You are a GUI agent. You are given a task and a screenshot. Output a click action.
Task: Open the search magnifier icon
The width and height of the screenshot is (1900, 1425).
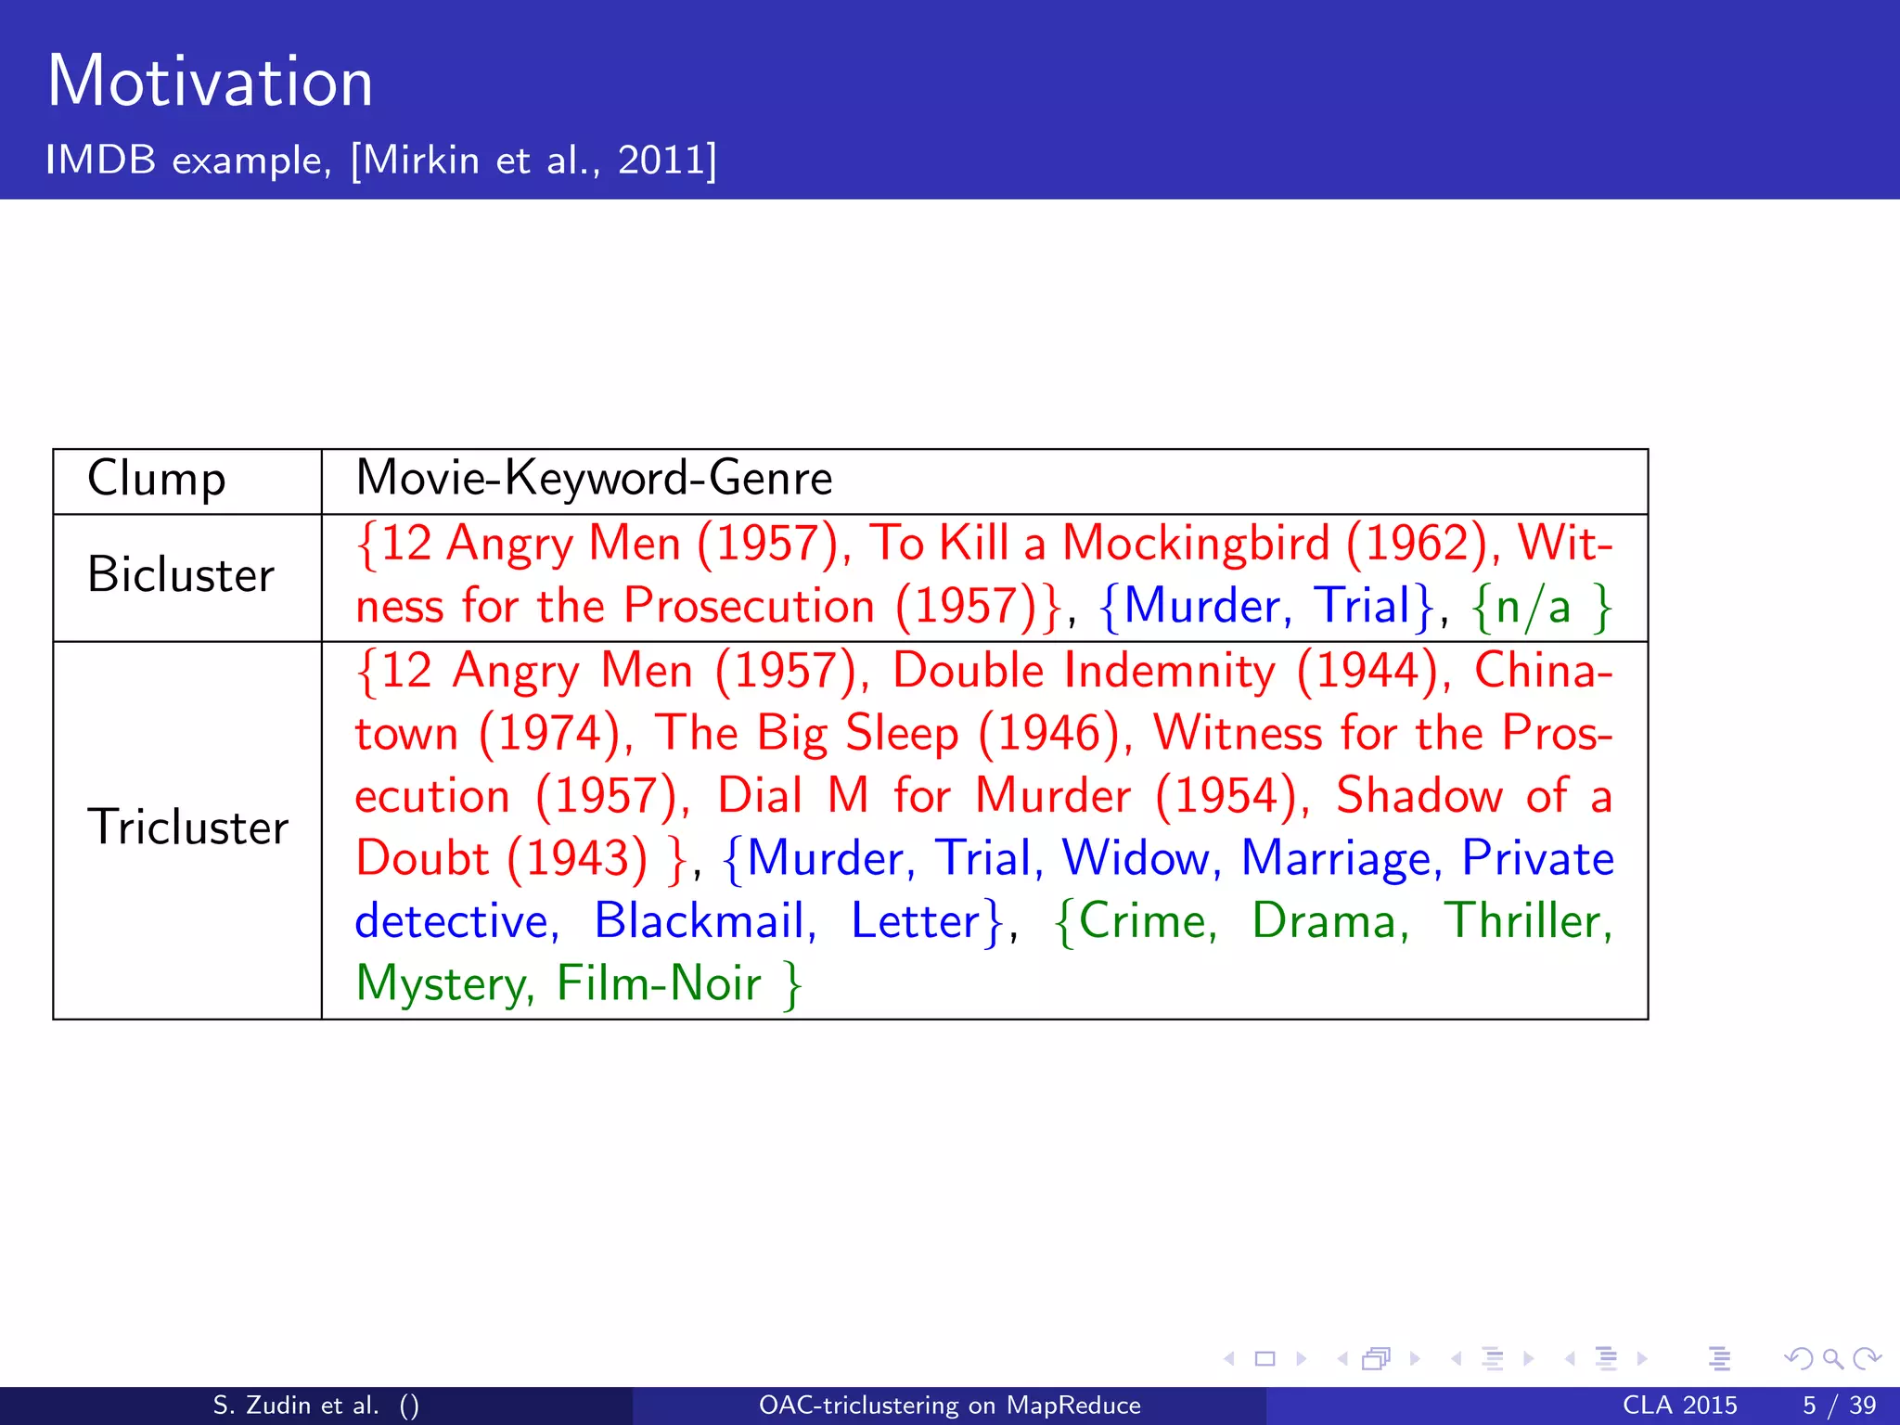(1832, 1359)
